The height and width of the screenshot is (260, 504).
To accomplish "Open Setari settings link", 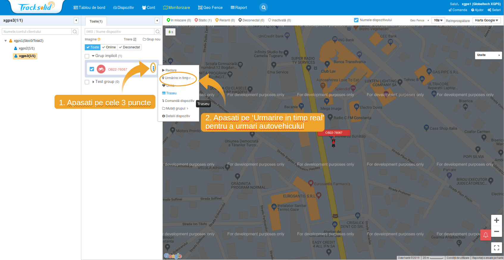I will tap(494, 10).
